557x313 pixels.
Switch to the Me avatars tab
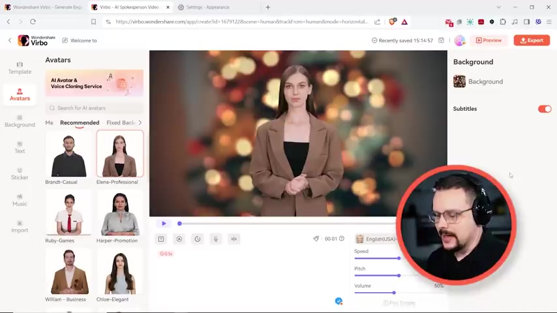click(49, 123)
